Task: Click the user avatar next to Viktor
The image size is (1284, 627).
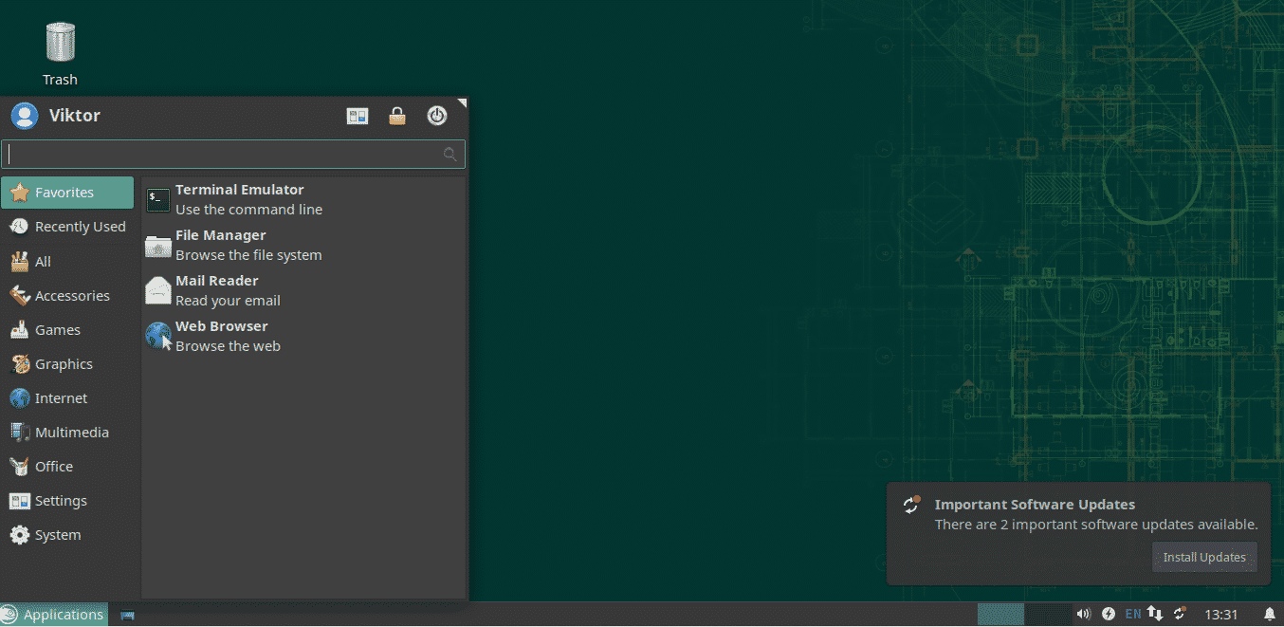Action: [25, 116]
